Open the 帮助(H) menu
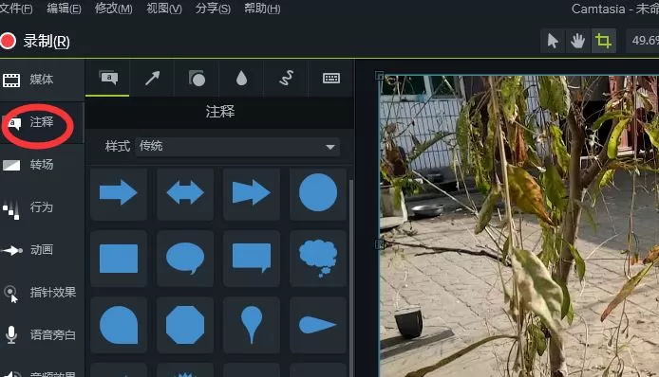Viewport: 659px width, 377px height. click(262, 9)
